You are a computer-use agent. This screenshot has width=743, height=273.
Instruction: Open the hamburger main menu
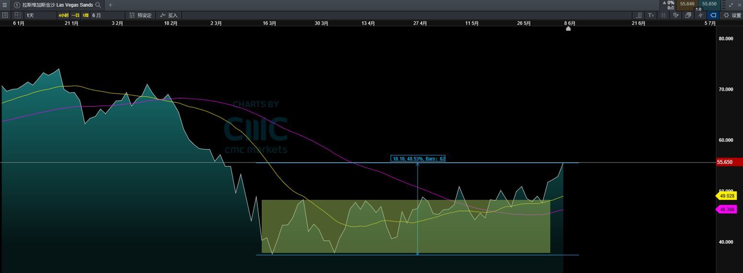click(x=5, y=5)
